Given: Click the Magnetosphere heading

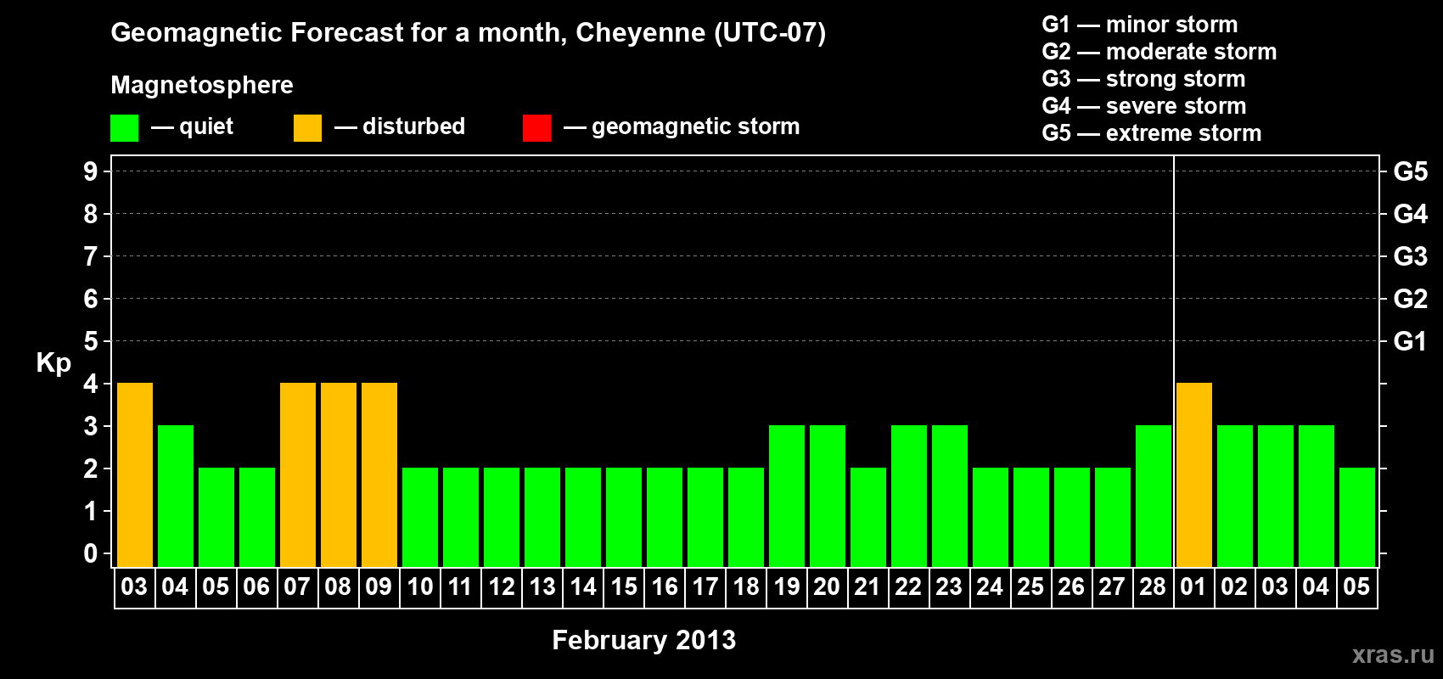Looking at the screenshot, I should click(x=202, y=85).
